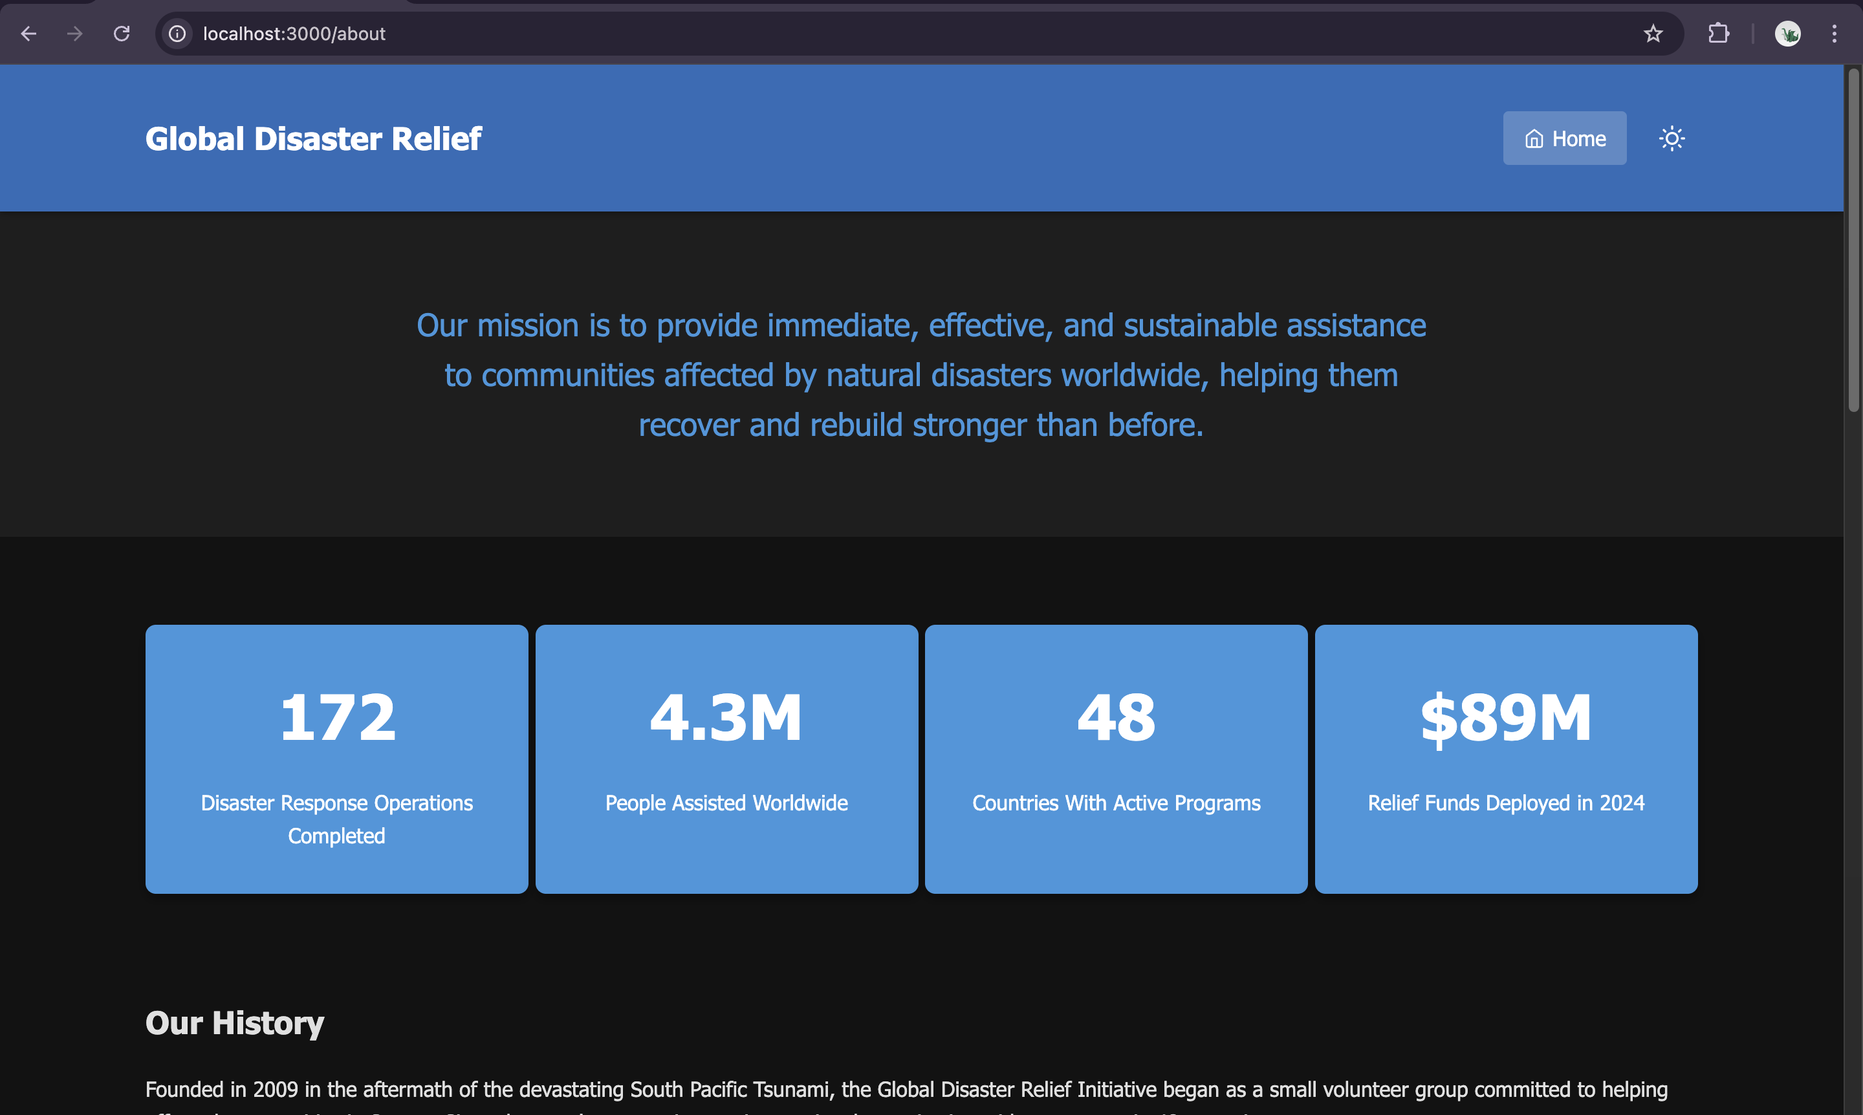Bookmark this page with star icon
Image resolution: width=1863 pixels, height=1115 pixels.
pos(1653,34)
